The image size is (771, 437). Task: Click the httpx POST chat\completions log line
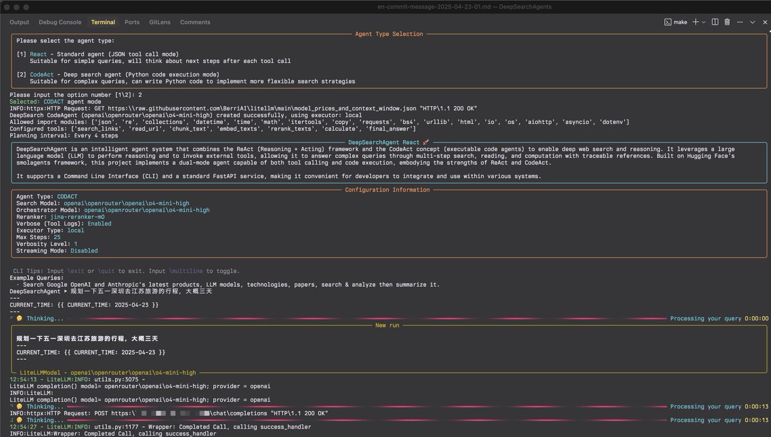point(169,413)
